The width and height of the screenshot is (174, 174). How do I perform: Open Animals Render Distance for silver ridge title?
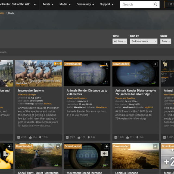click(x=136, y=92)
